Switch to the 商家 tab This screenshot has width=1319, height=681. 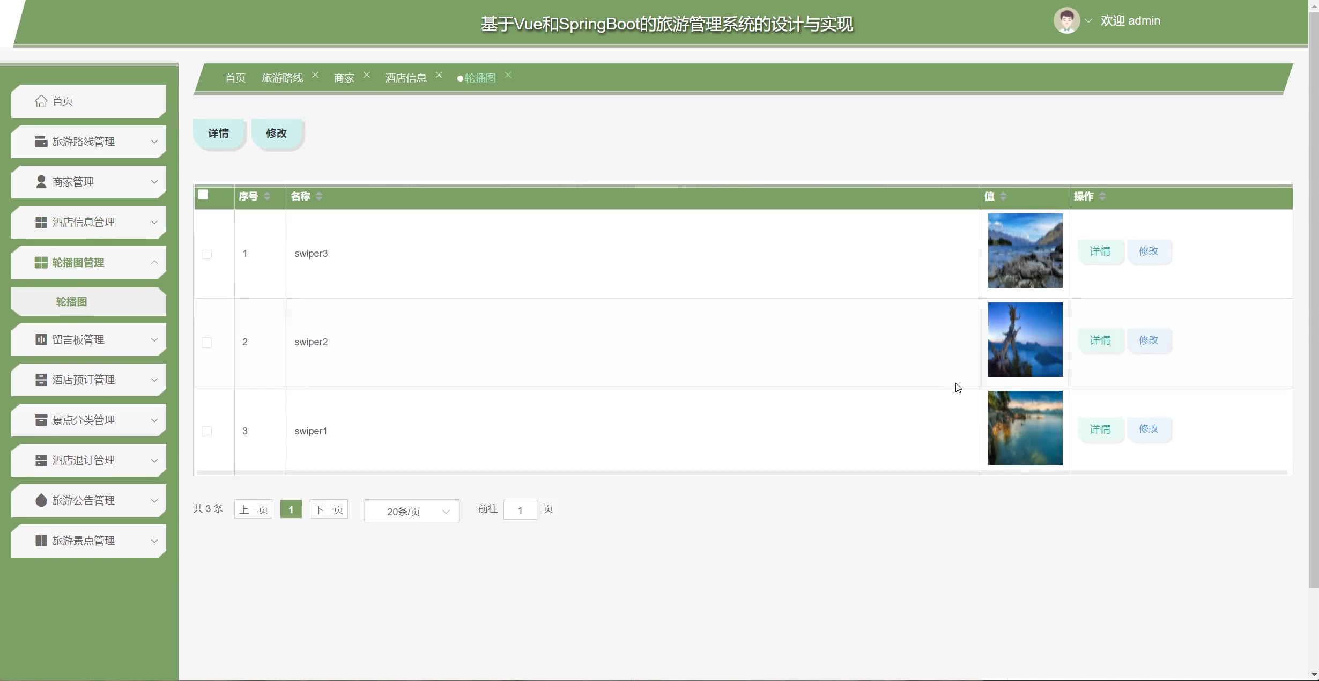pos(344,78)
